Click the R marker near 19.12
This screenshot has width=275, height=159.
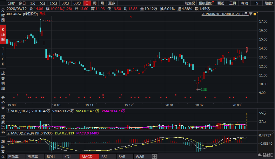(121, 95)
